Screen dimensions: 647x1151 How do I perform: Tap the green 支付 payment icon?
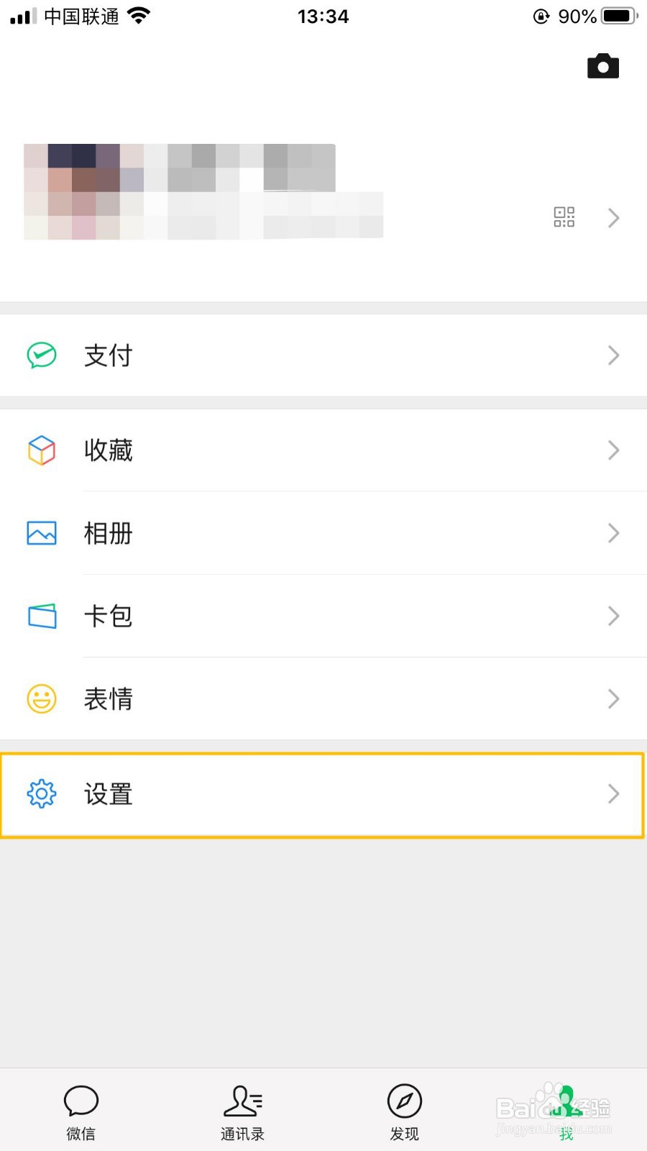point(42,355)
